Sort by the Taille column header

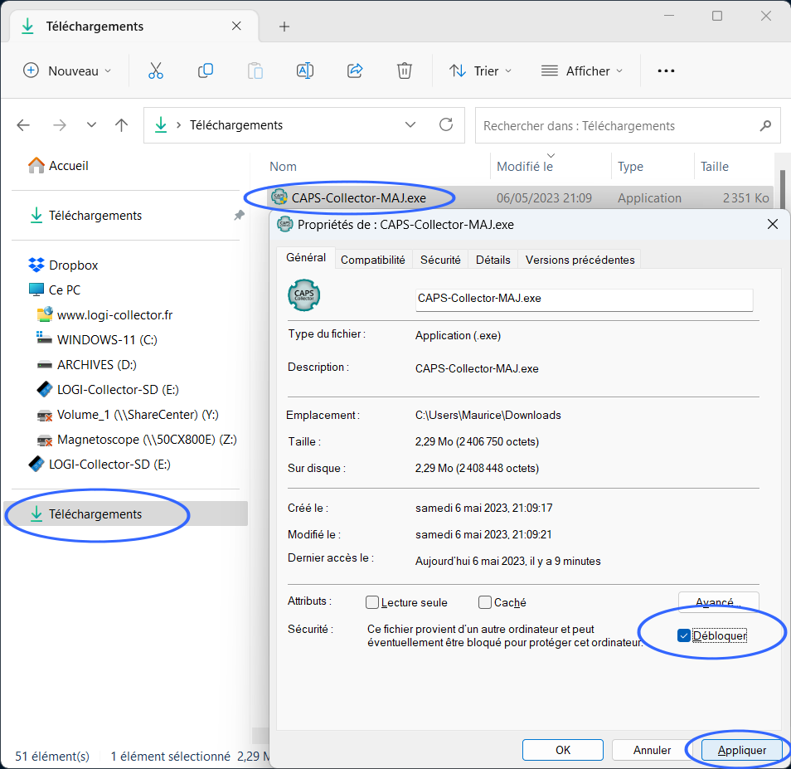[715, 167]
